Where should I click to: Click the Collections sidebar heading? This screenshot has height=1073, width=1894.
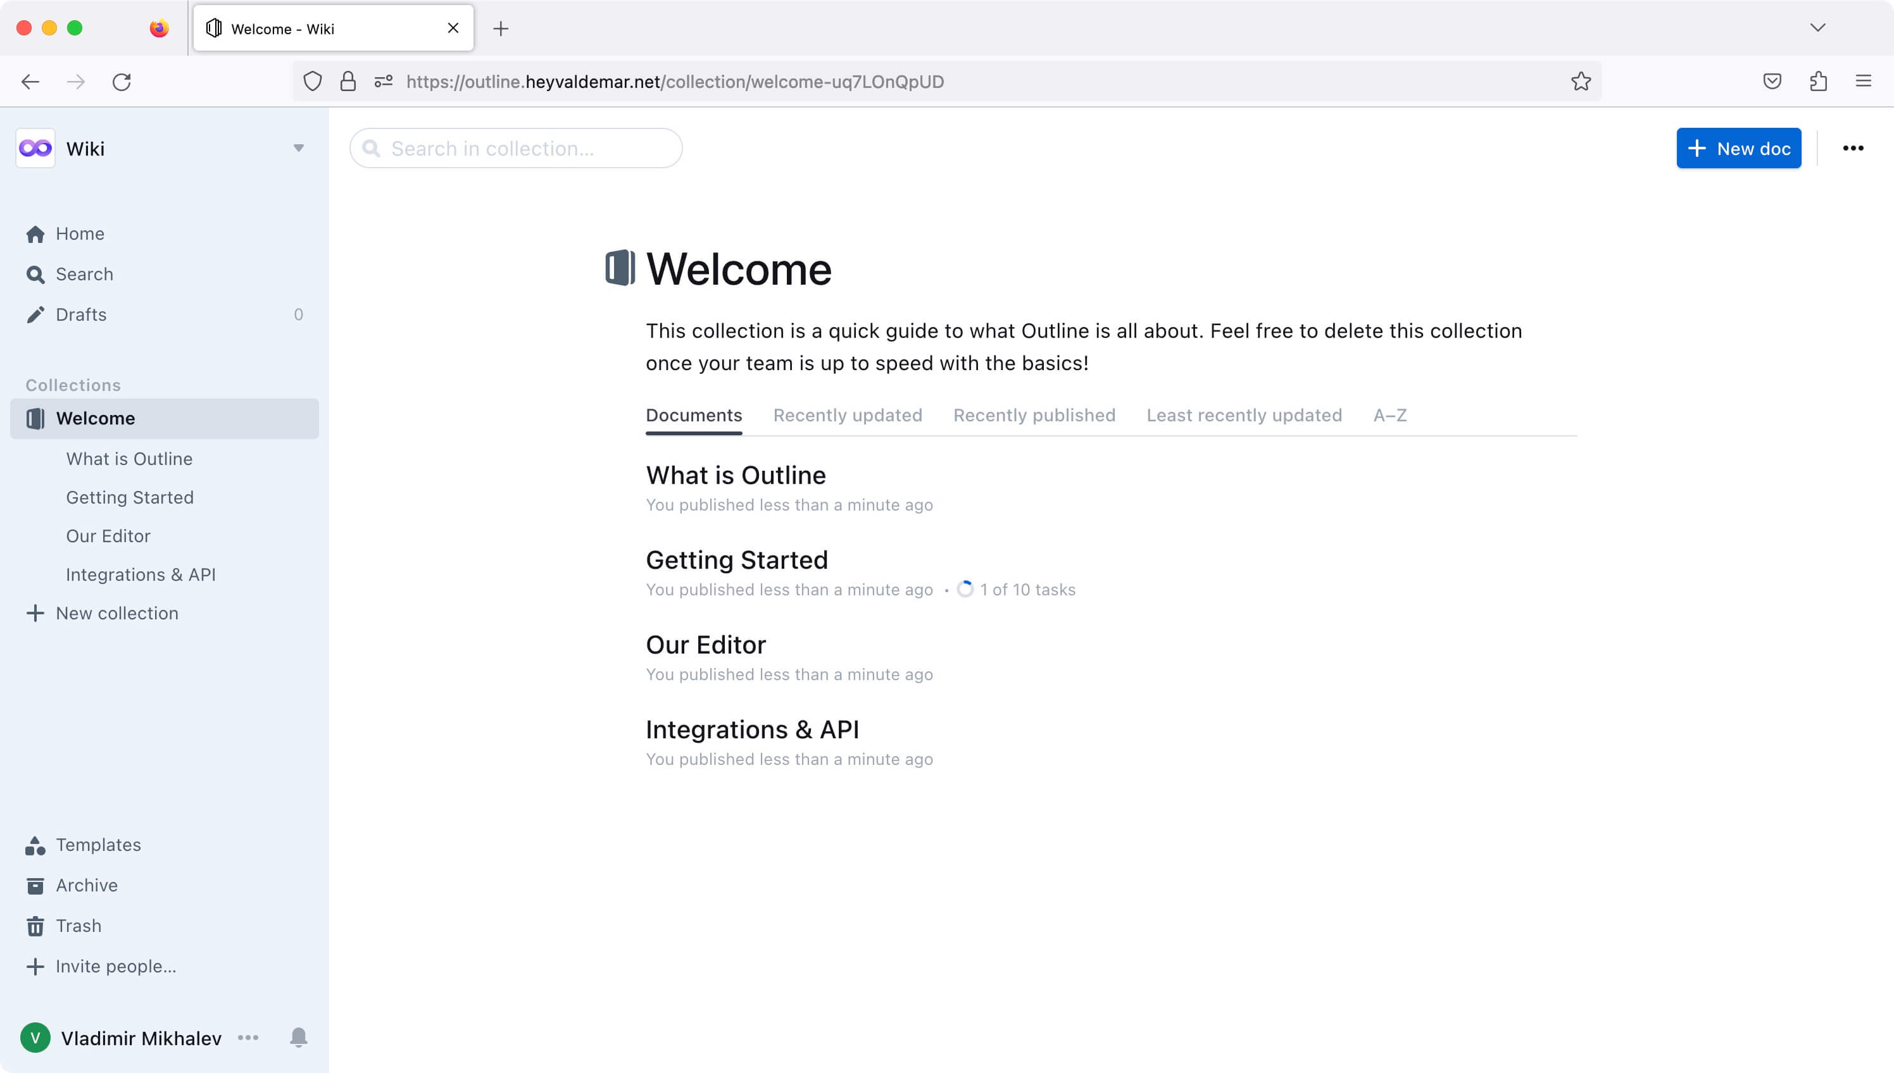(x=73, y=385)
